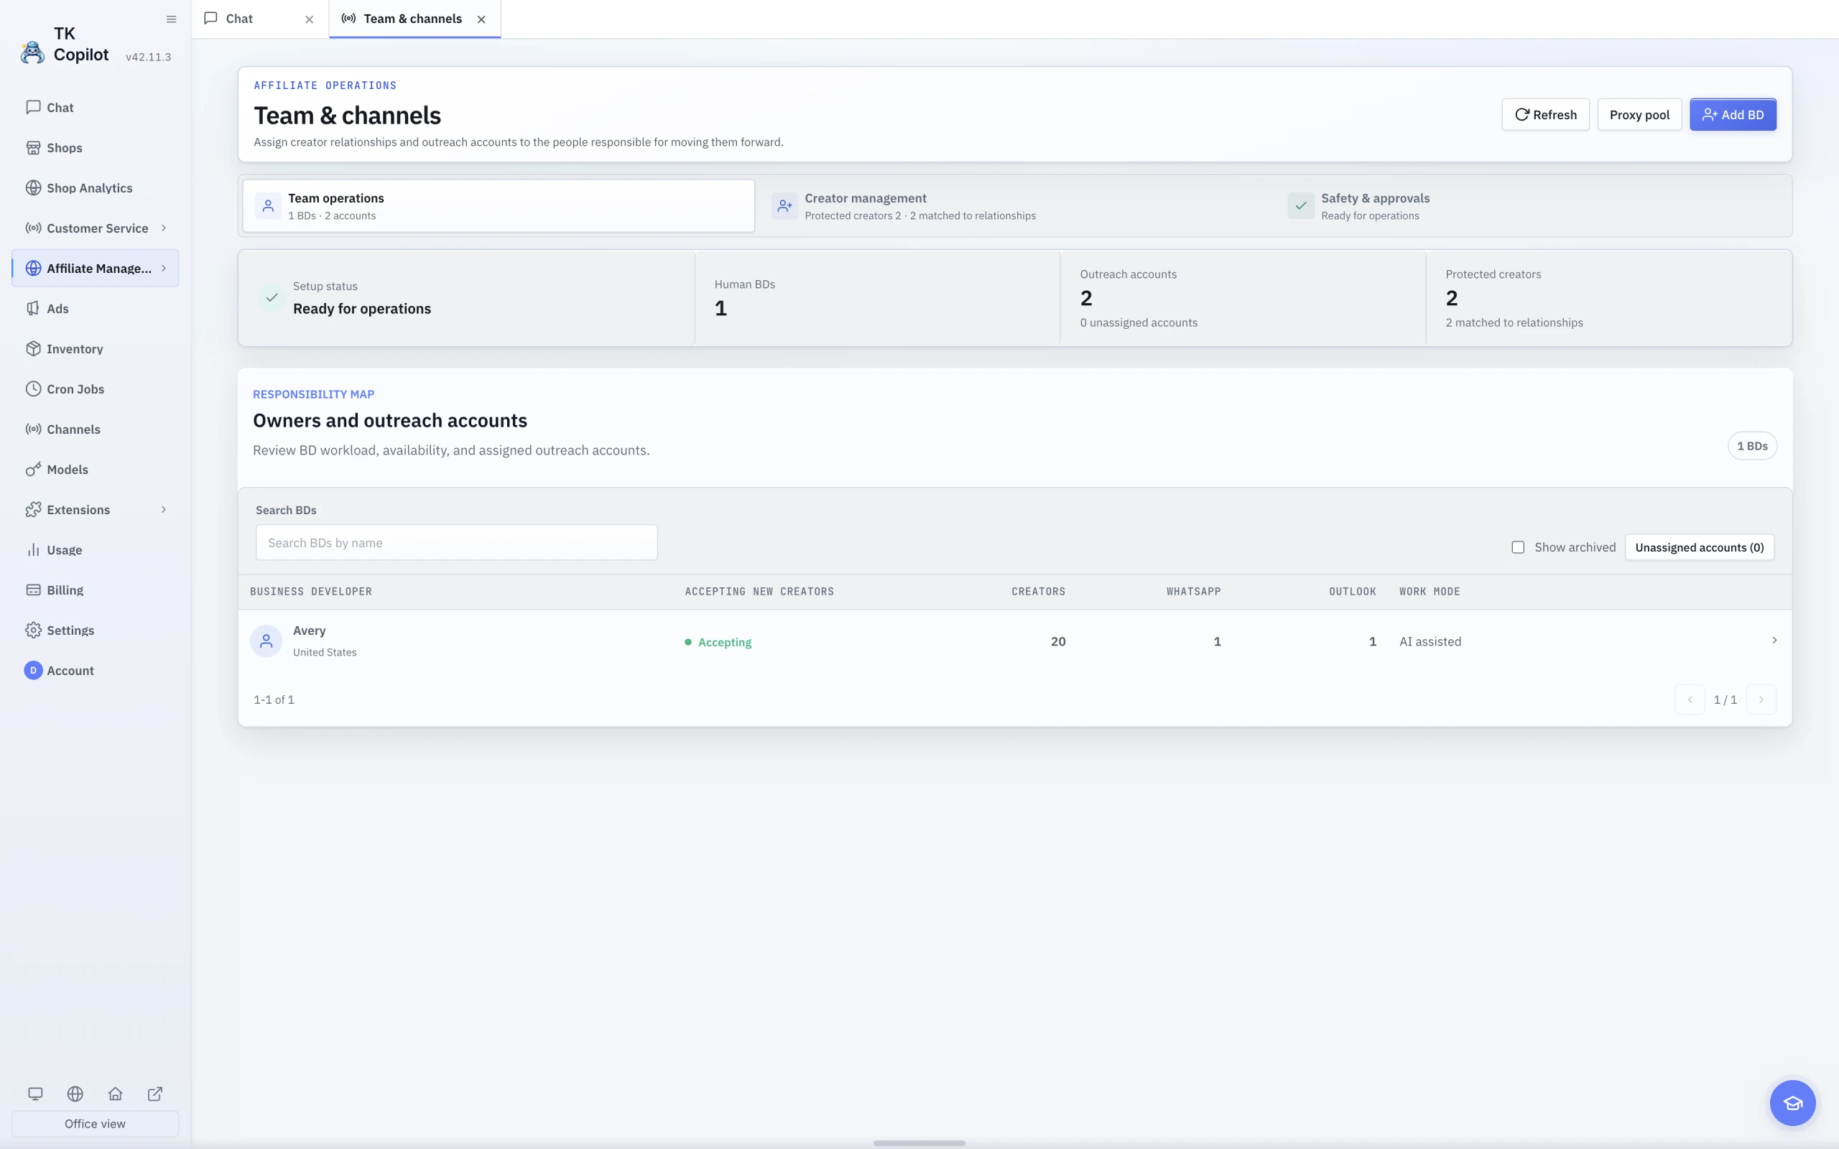This screenshot has width=1839, height=1149.
Task: Click the Work Mode column header
Action: coord(1430,591)
